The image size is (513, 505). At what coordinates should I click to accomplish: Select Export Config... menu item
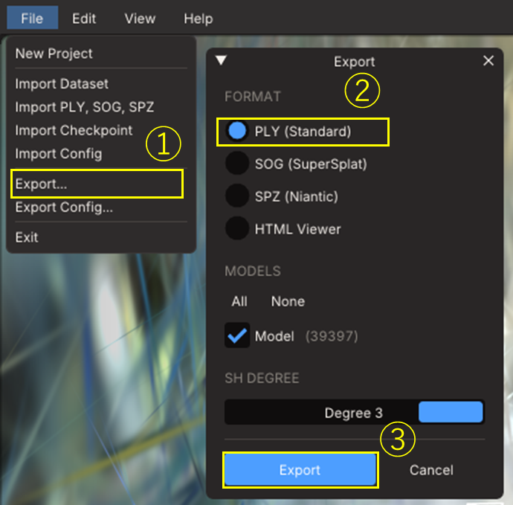point(64,208)
